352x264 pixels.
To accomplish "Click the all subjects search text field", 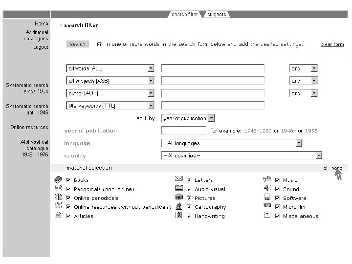I will [x=213, y=81].
